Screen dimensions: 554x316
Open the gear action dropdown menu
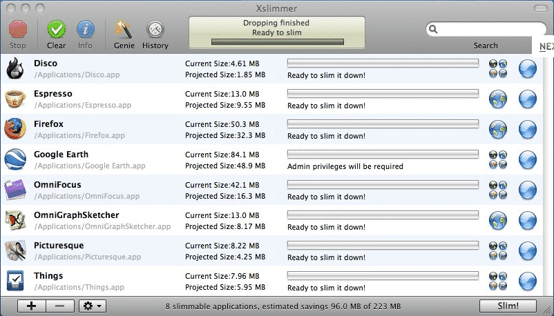coord(92,306)
